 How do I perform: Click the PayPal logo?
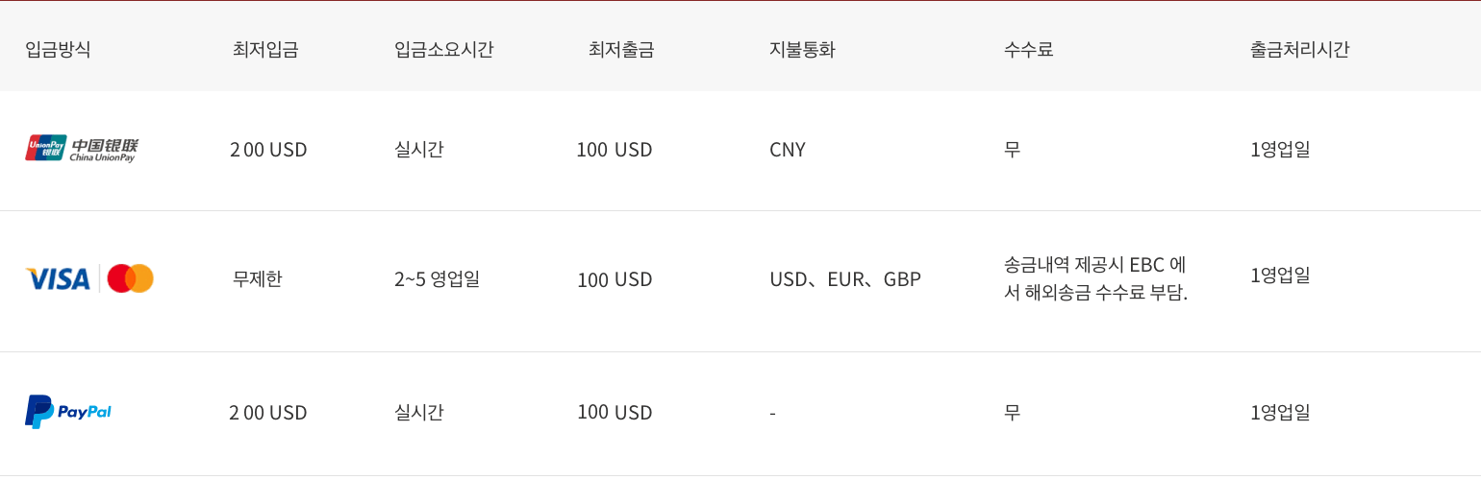point(68,412)
